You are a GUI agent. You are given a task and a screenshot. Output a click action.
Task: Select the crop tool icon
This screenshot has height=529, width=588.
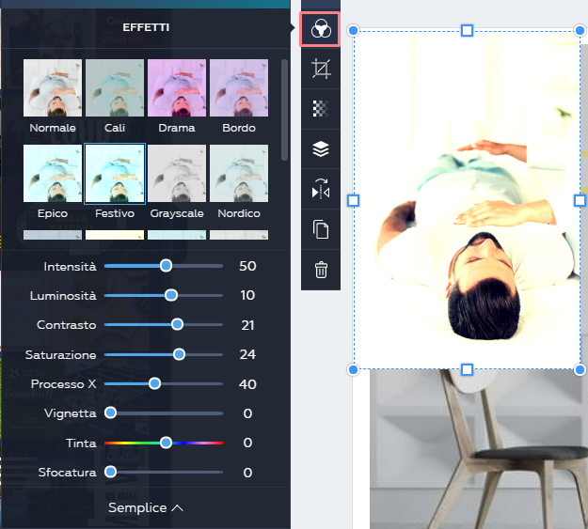[321, 69]
